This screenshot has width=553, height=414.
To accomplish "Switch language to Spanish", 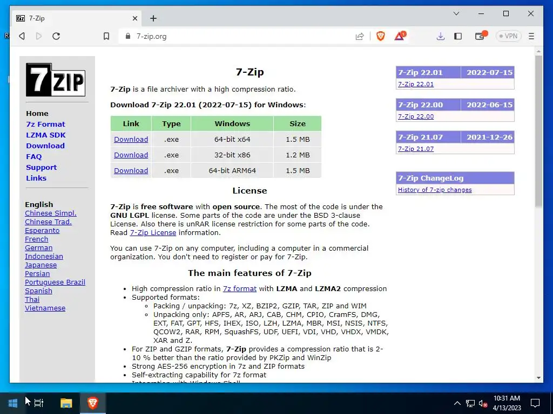I will pyautogui.click(x=38, y=291).
